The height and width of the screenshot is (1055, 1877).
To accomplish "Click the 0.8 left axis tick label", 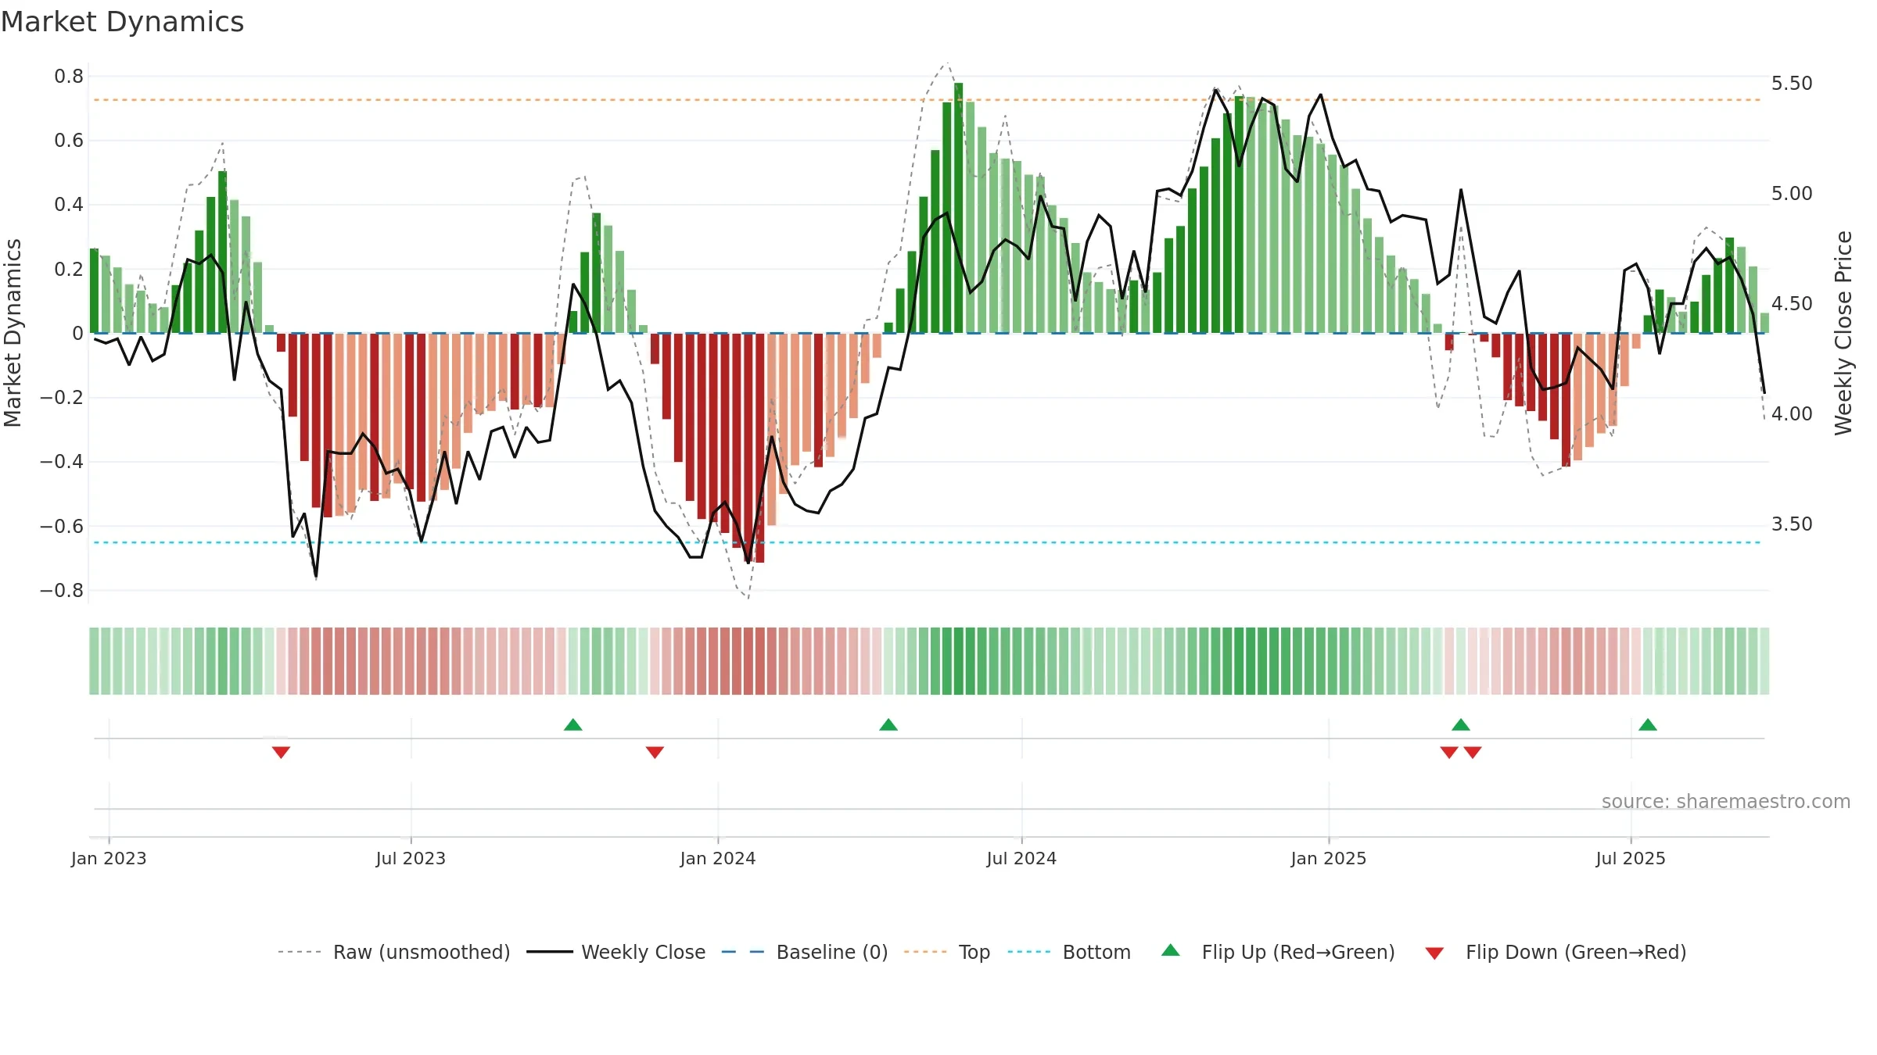I will point(69,77).
